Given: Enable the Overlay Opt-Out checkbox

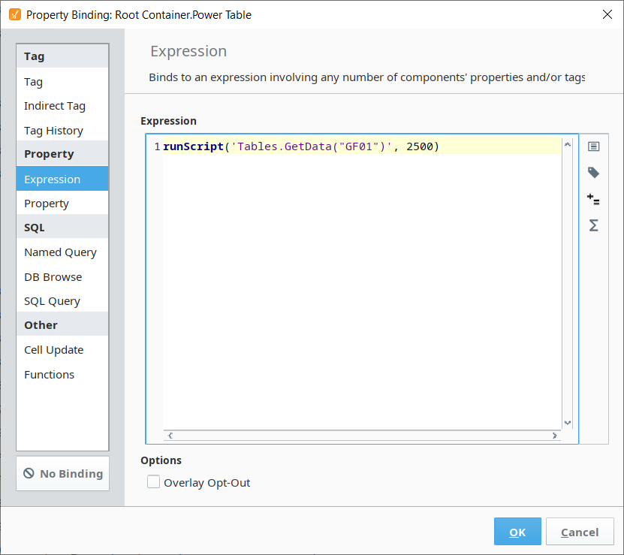Looking at the screenshot, I should (x=154, y=482).
